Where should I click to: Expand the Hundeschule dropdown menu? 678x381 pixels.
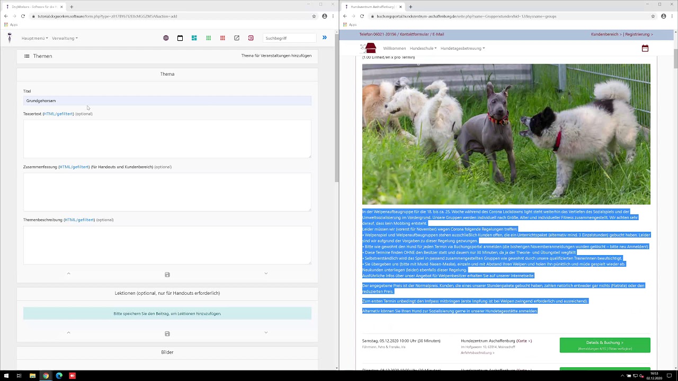[x=423, y=48]
